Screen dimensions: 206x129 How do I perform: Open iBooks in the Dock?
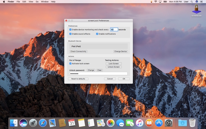point(149,123)
